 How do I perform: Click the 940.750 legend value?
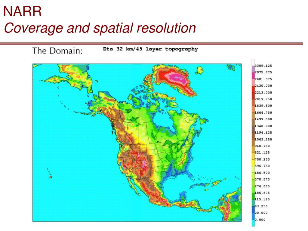coord(262,146)
